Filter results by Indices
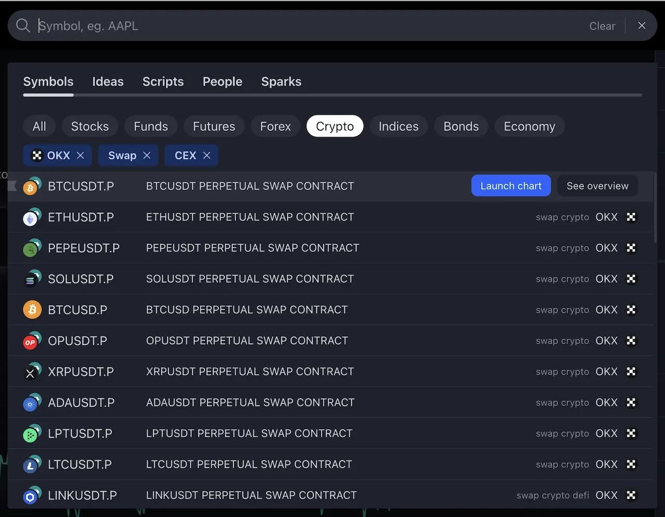665x517 pixels. (x=398, y=126)
